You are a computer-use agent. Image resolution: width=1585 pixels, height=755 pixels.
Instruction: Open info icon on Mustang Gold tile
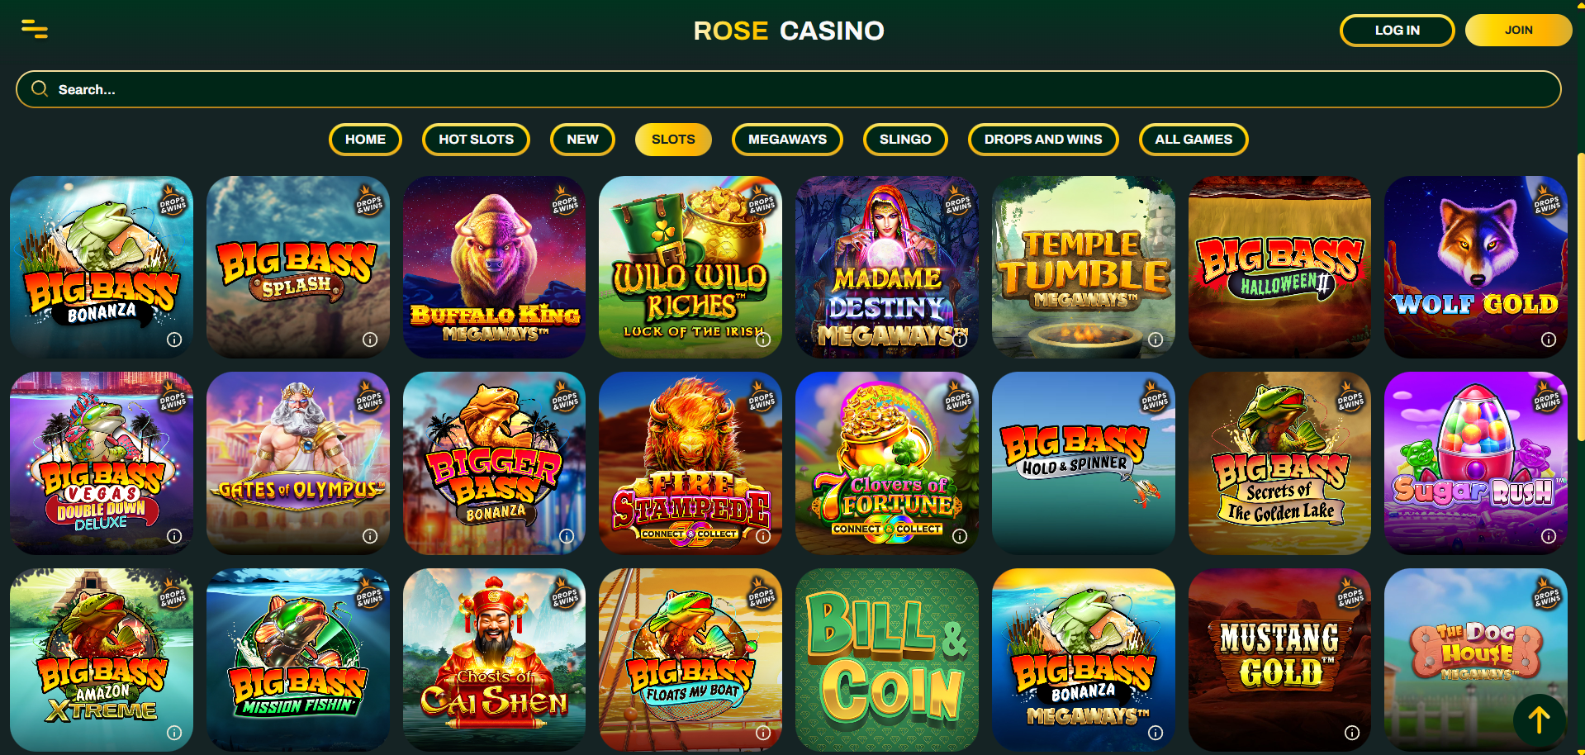[1352, 733]
